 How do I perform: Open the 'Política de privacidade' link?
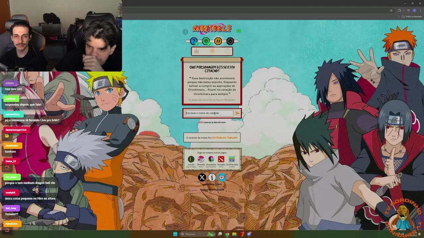(212, 190)
